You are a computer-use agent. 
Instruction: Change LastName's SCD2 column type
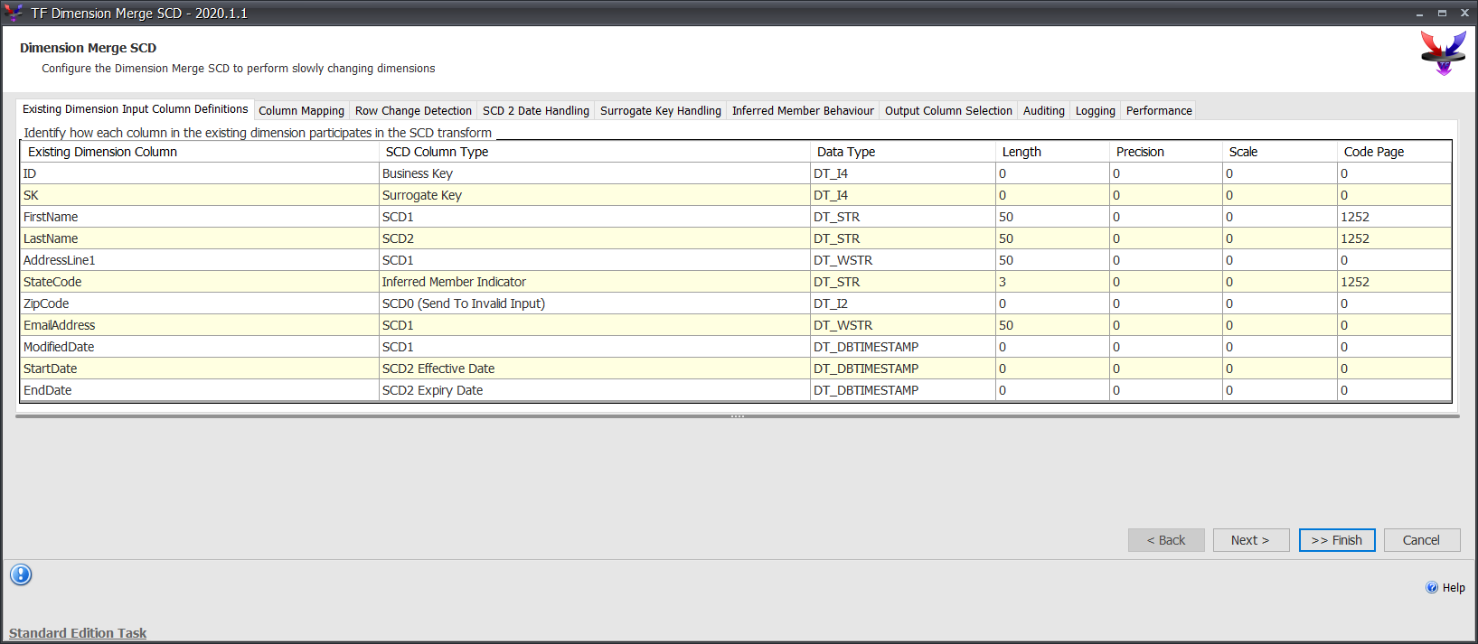click(594, 238)
